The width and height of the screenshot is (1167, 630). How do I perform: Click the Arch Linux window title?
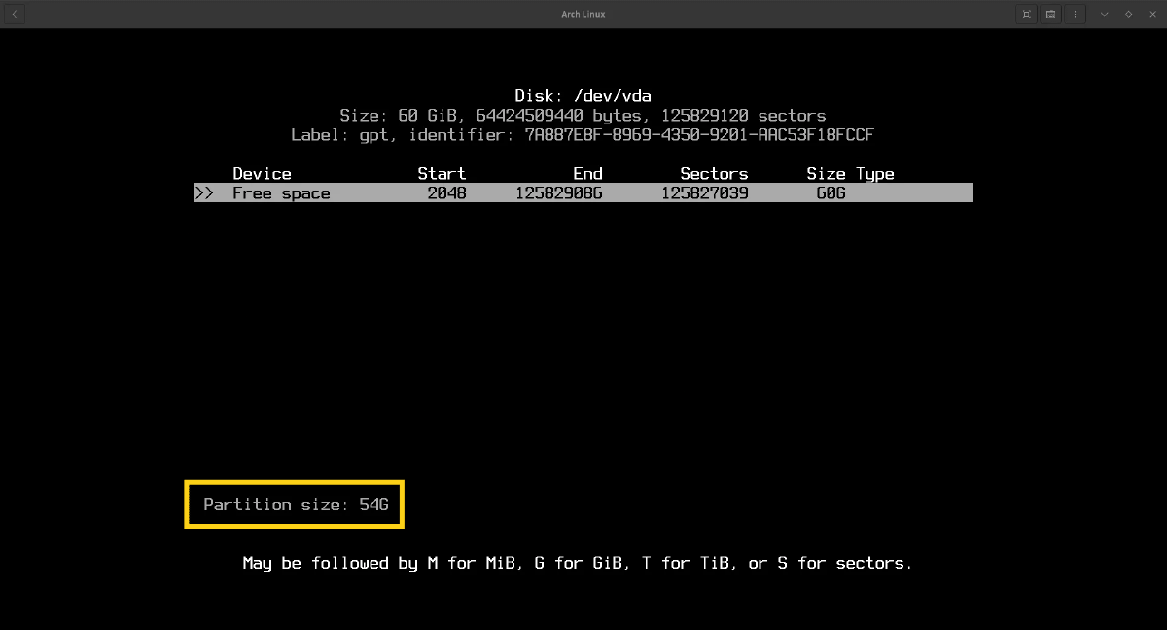coord(583,14)
